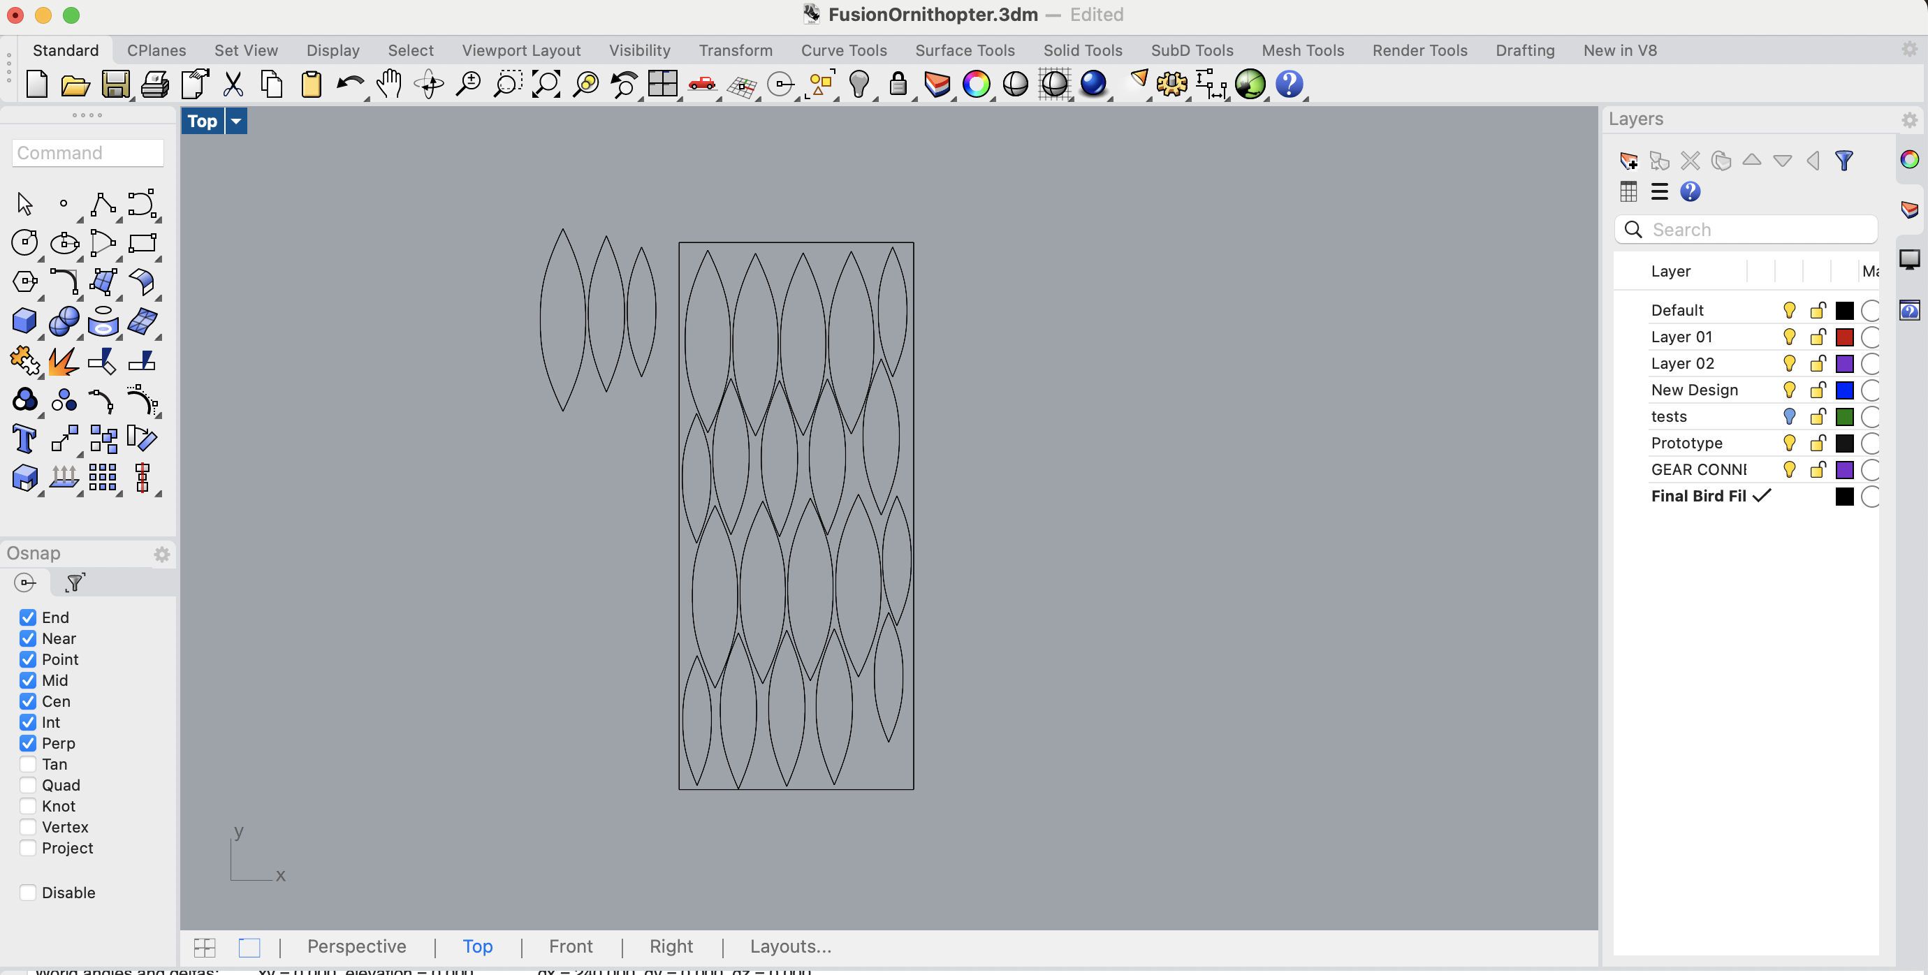Click the New Layer icon in Layers panel
This screenshot has height=975, width=1928.
(1628, 160)
